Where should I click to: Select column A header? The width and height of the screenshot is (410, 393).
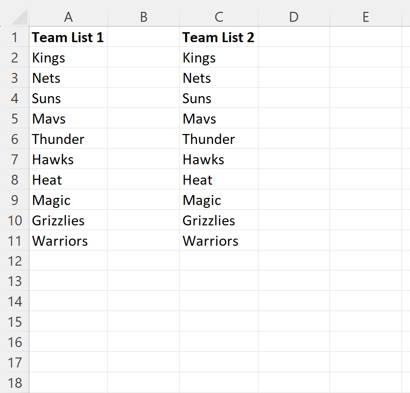(x=68, y=17)
